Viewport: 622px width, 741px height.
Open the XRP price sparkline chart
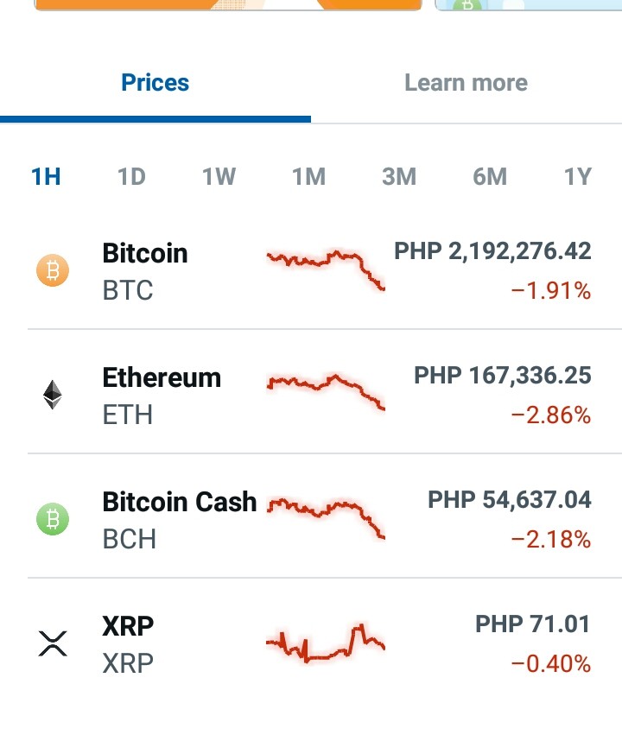coord(326,643)
